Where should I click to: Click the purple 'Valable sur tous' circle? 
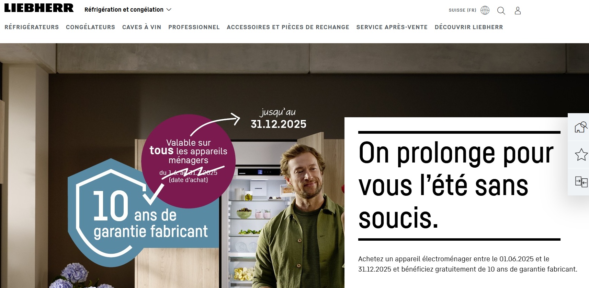tap(188, 161)
